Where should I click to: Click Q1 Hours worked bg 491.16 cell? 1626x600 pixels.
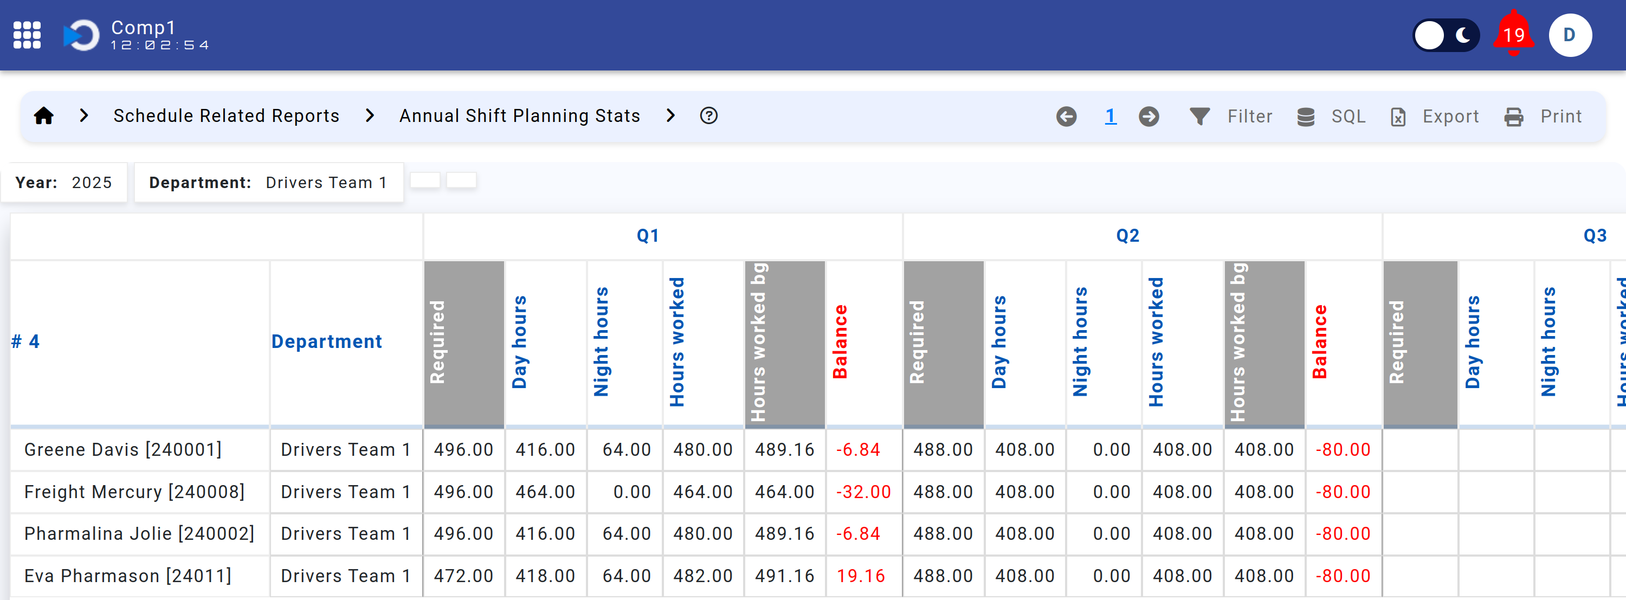(785, 576)
